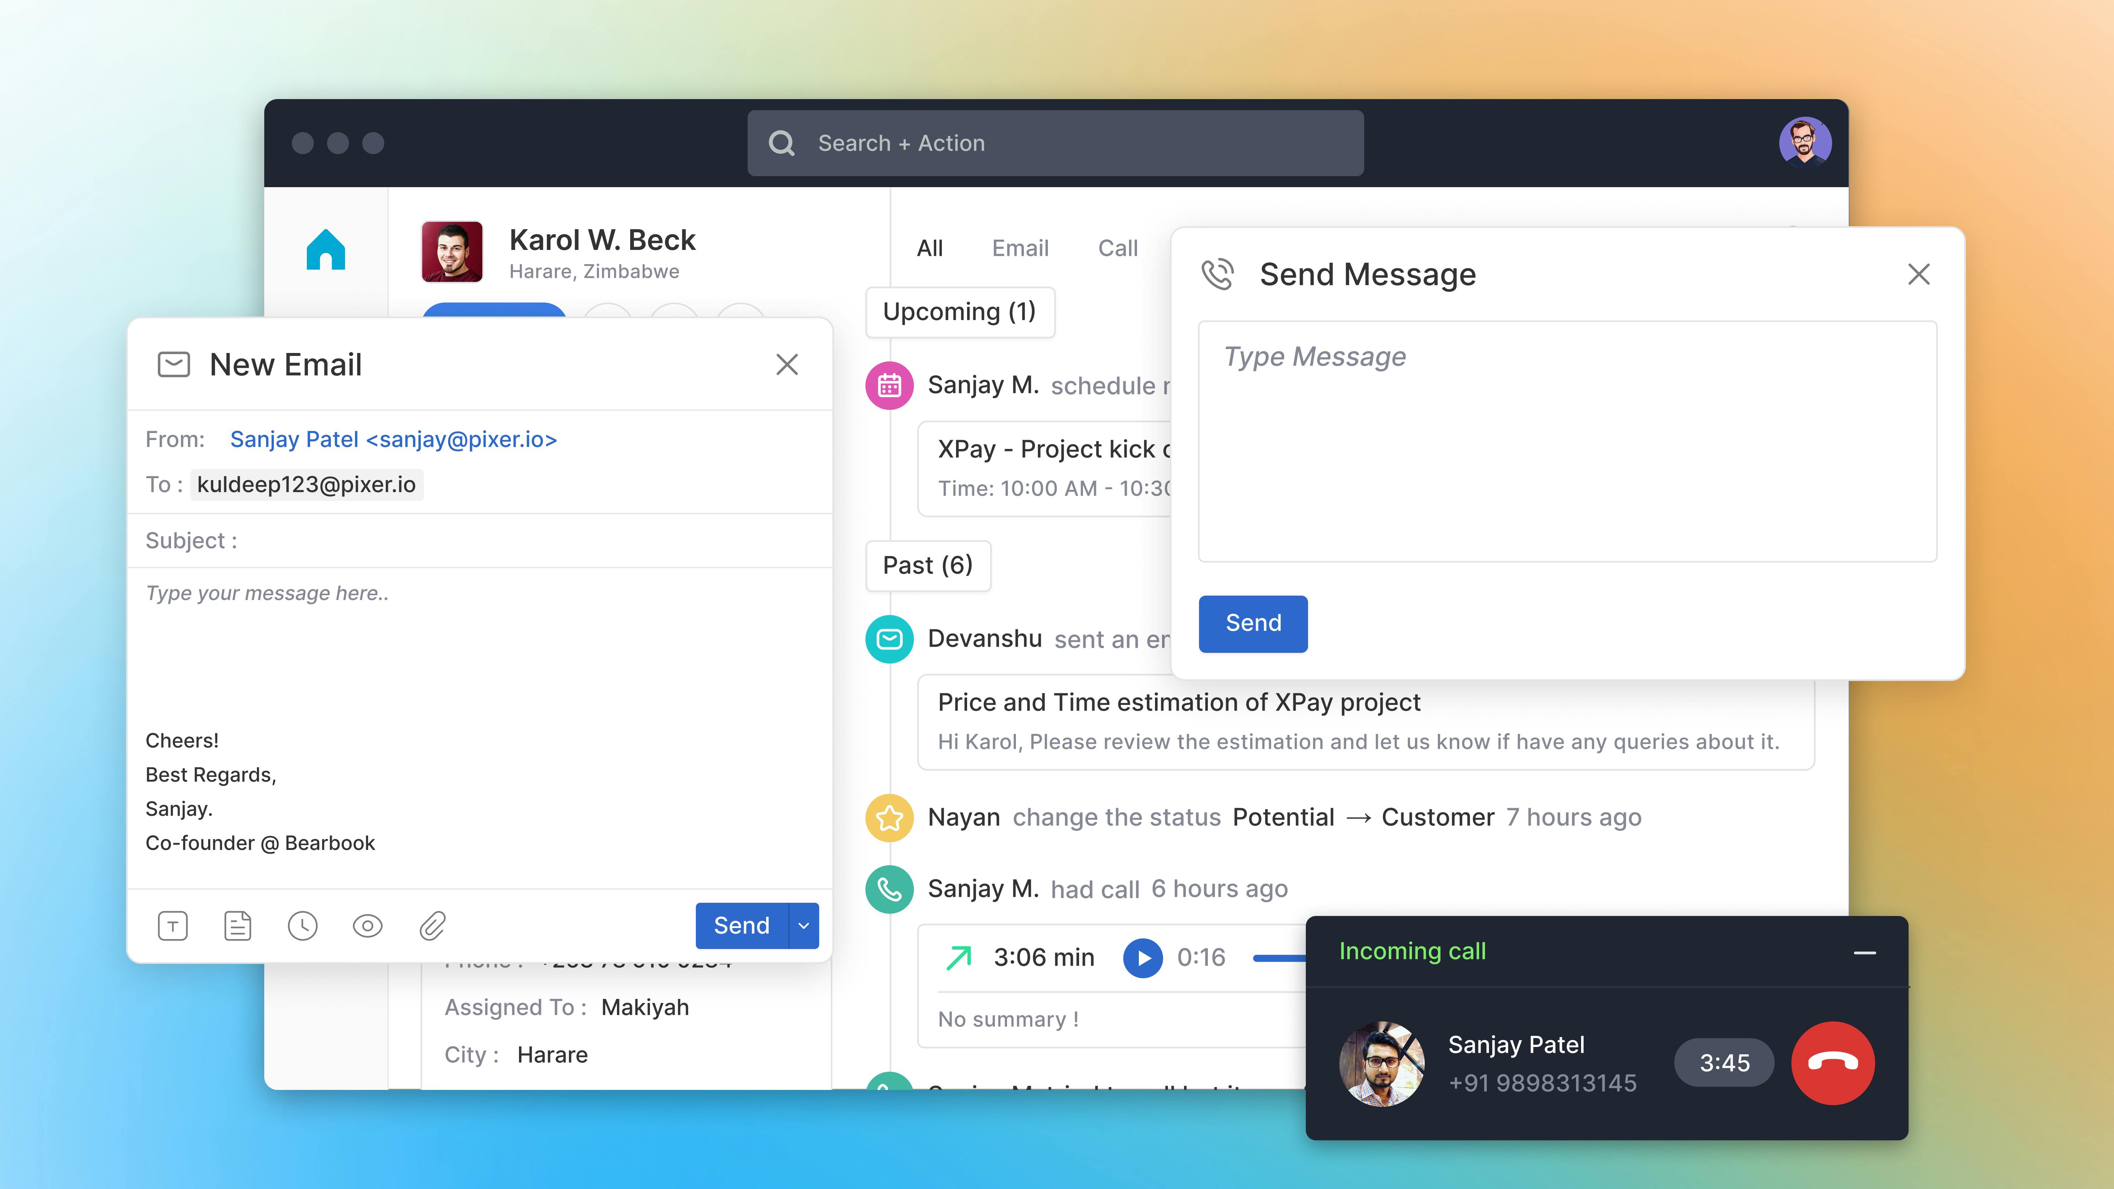This screenshot has height=1189, width=2114.
Task: Collapse the Upcoming (1) section
Action: 960,312
